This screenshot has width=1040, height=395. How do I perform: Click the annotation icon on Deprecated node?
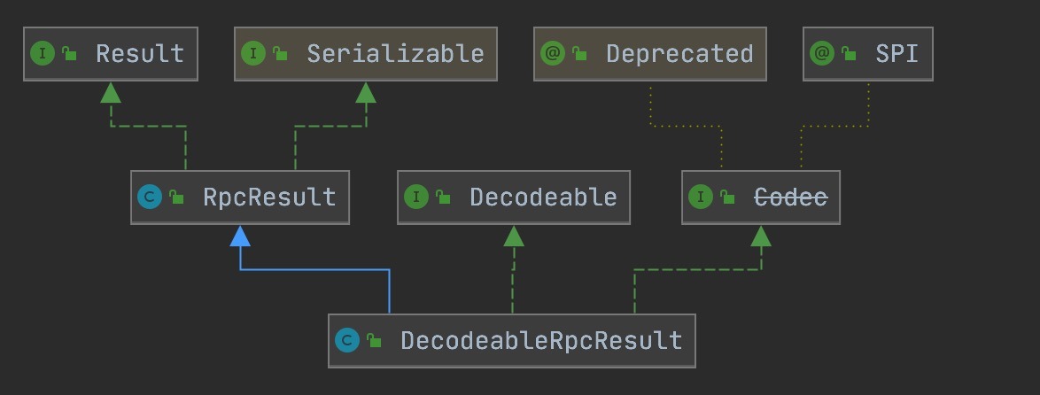(x=553, y=54)
